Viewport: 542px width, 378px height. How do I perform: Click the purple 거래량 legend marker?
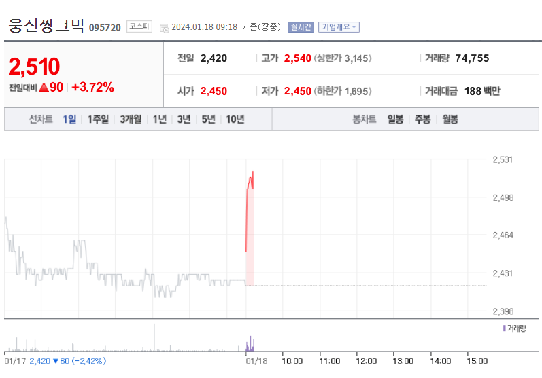click(505, 328)
